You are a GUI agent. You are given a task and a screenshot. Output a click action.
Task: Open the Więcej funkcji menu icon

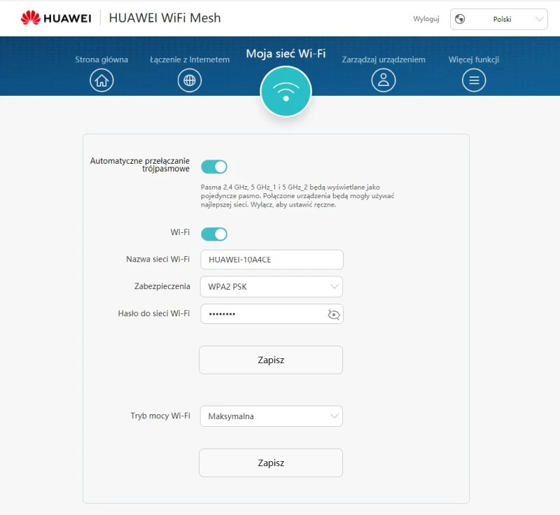(x=474, y=80)
